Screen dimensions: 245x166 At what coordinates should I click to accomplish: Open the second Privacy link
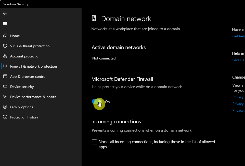(x=239, y=104)
